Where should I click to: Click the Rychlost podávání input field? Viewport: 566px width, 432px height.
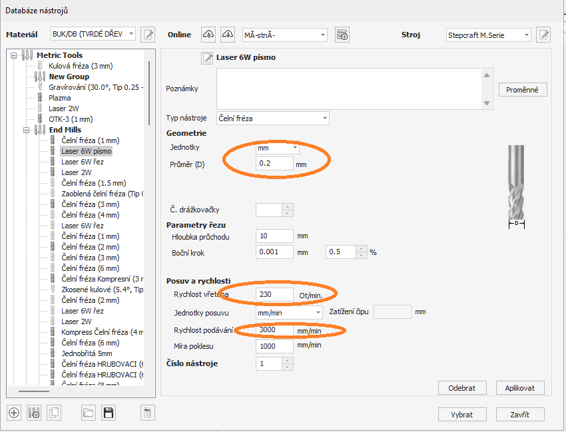(x=274, y=330)
